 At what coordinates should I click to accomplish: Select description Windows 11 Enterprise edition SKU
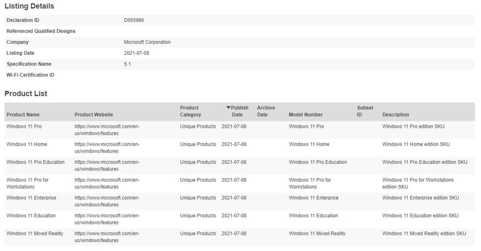(421, 198)
